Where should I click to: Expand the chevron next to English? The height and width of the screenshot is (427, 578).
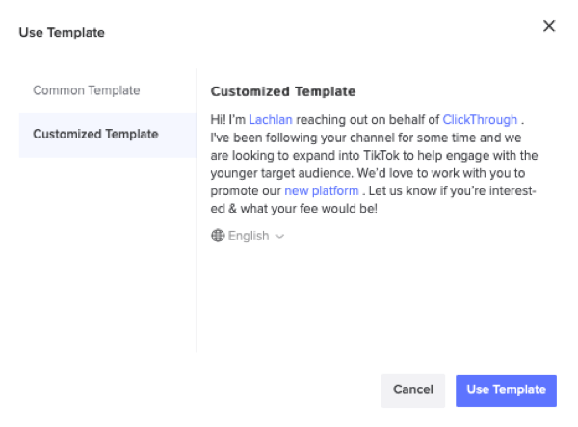(279, 237)
